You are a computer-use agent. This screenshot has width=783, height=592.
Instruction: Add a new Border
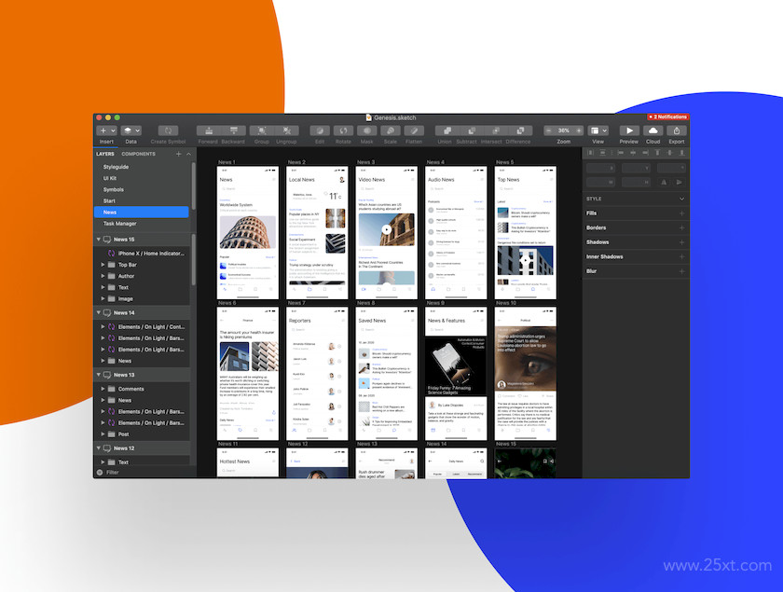click(x=681, y=227)
